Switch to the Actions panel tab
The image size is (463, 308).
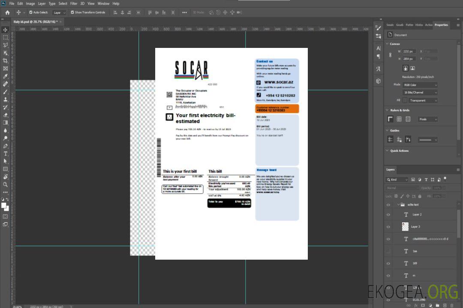[428, 25]
